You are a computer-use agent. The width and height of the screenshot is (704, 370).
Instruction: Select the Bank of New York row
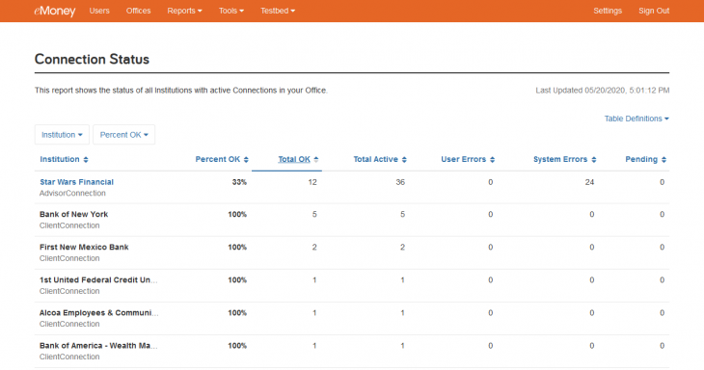(x=352, y=220)
